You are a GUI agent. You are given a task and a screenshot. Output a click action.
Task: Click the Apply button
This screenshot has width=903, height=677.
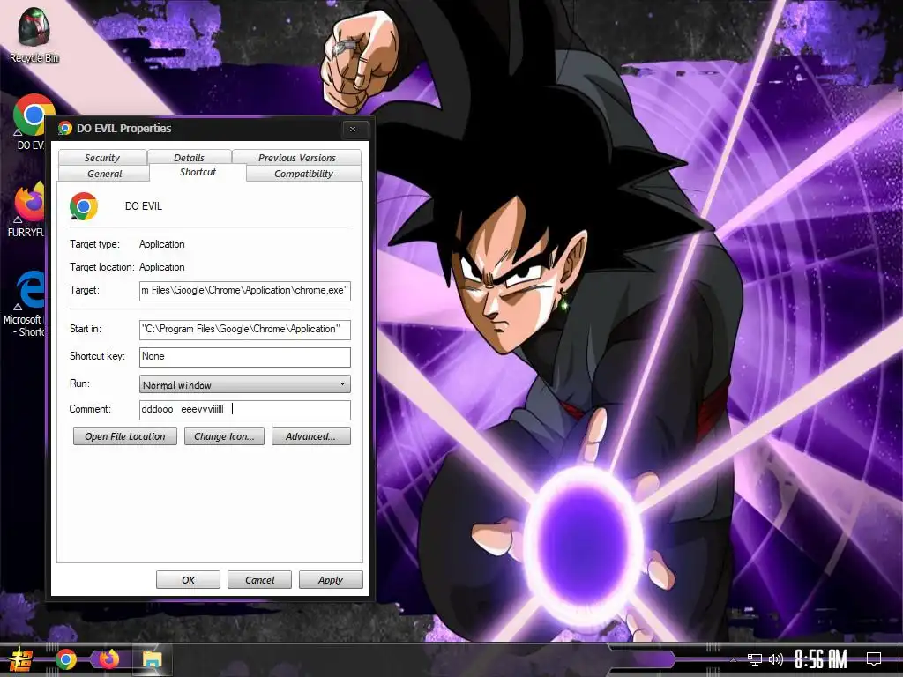pyautogui.click(x=331, y=580)
